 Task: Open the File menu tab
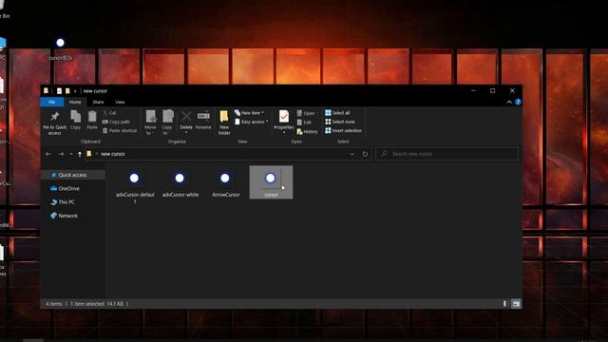click(x=52, y=102)
